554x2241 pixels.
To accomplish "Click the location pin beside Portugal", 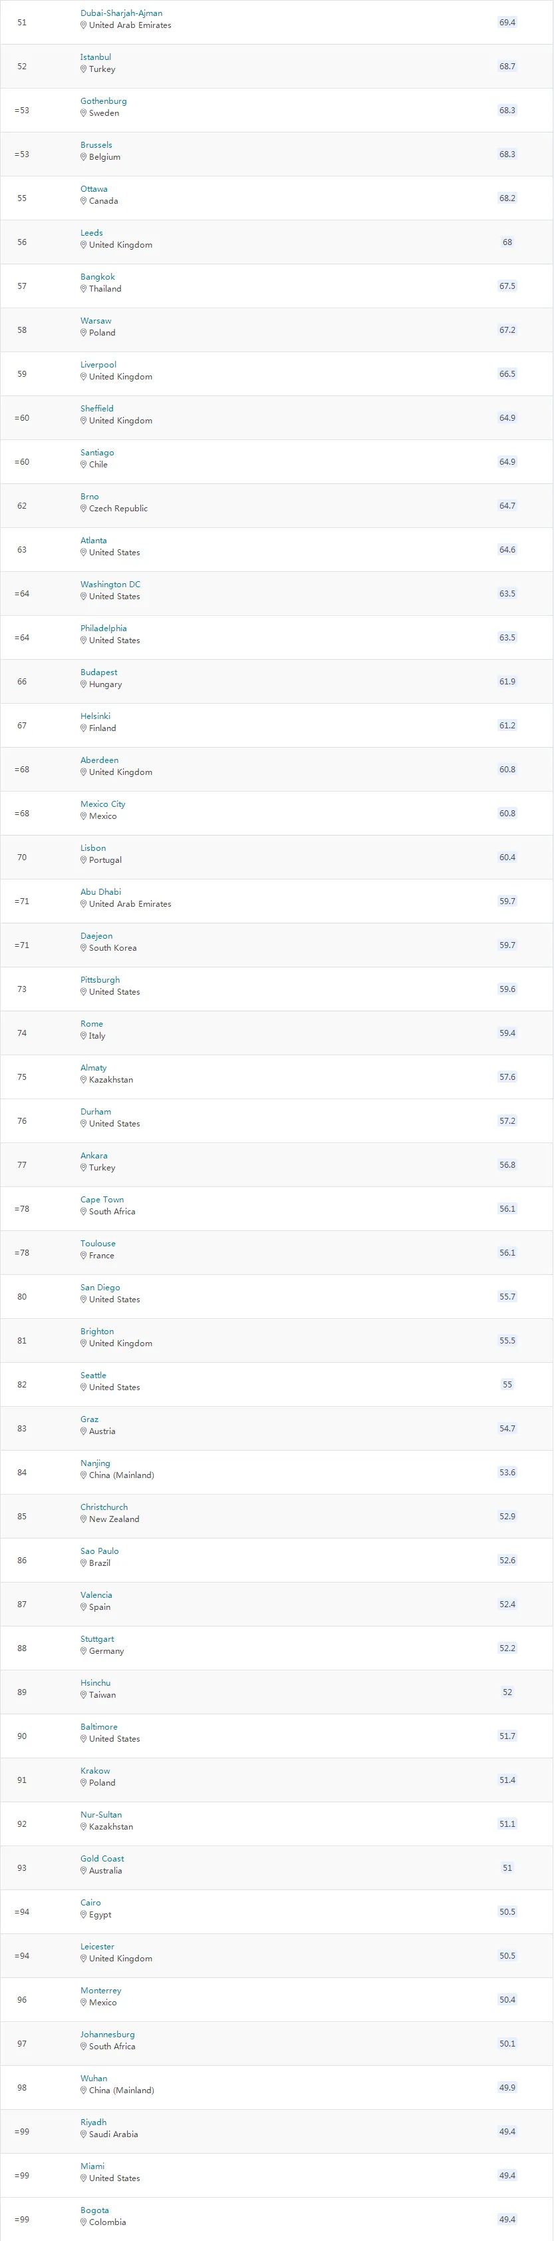I will pos(84,860).
